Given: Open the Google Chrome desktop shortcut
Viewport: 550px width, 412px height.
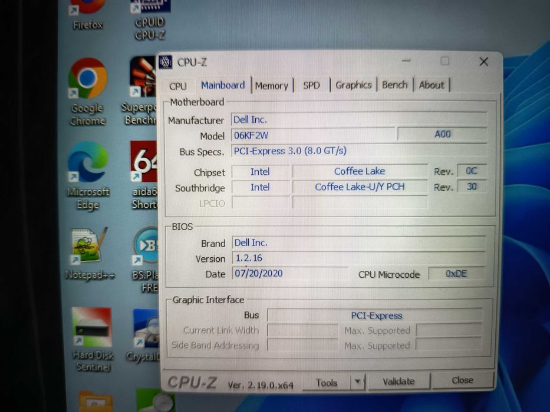Looking at the screenshot, I should (x=88, y=92).
